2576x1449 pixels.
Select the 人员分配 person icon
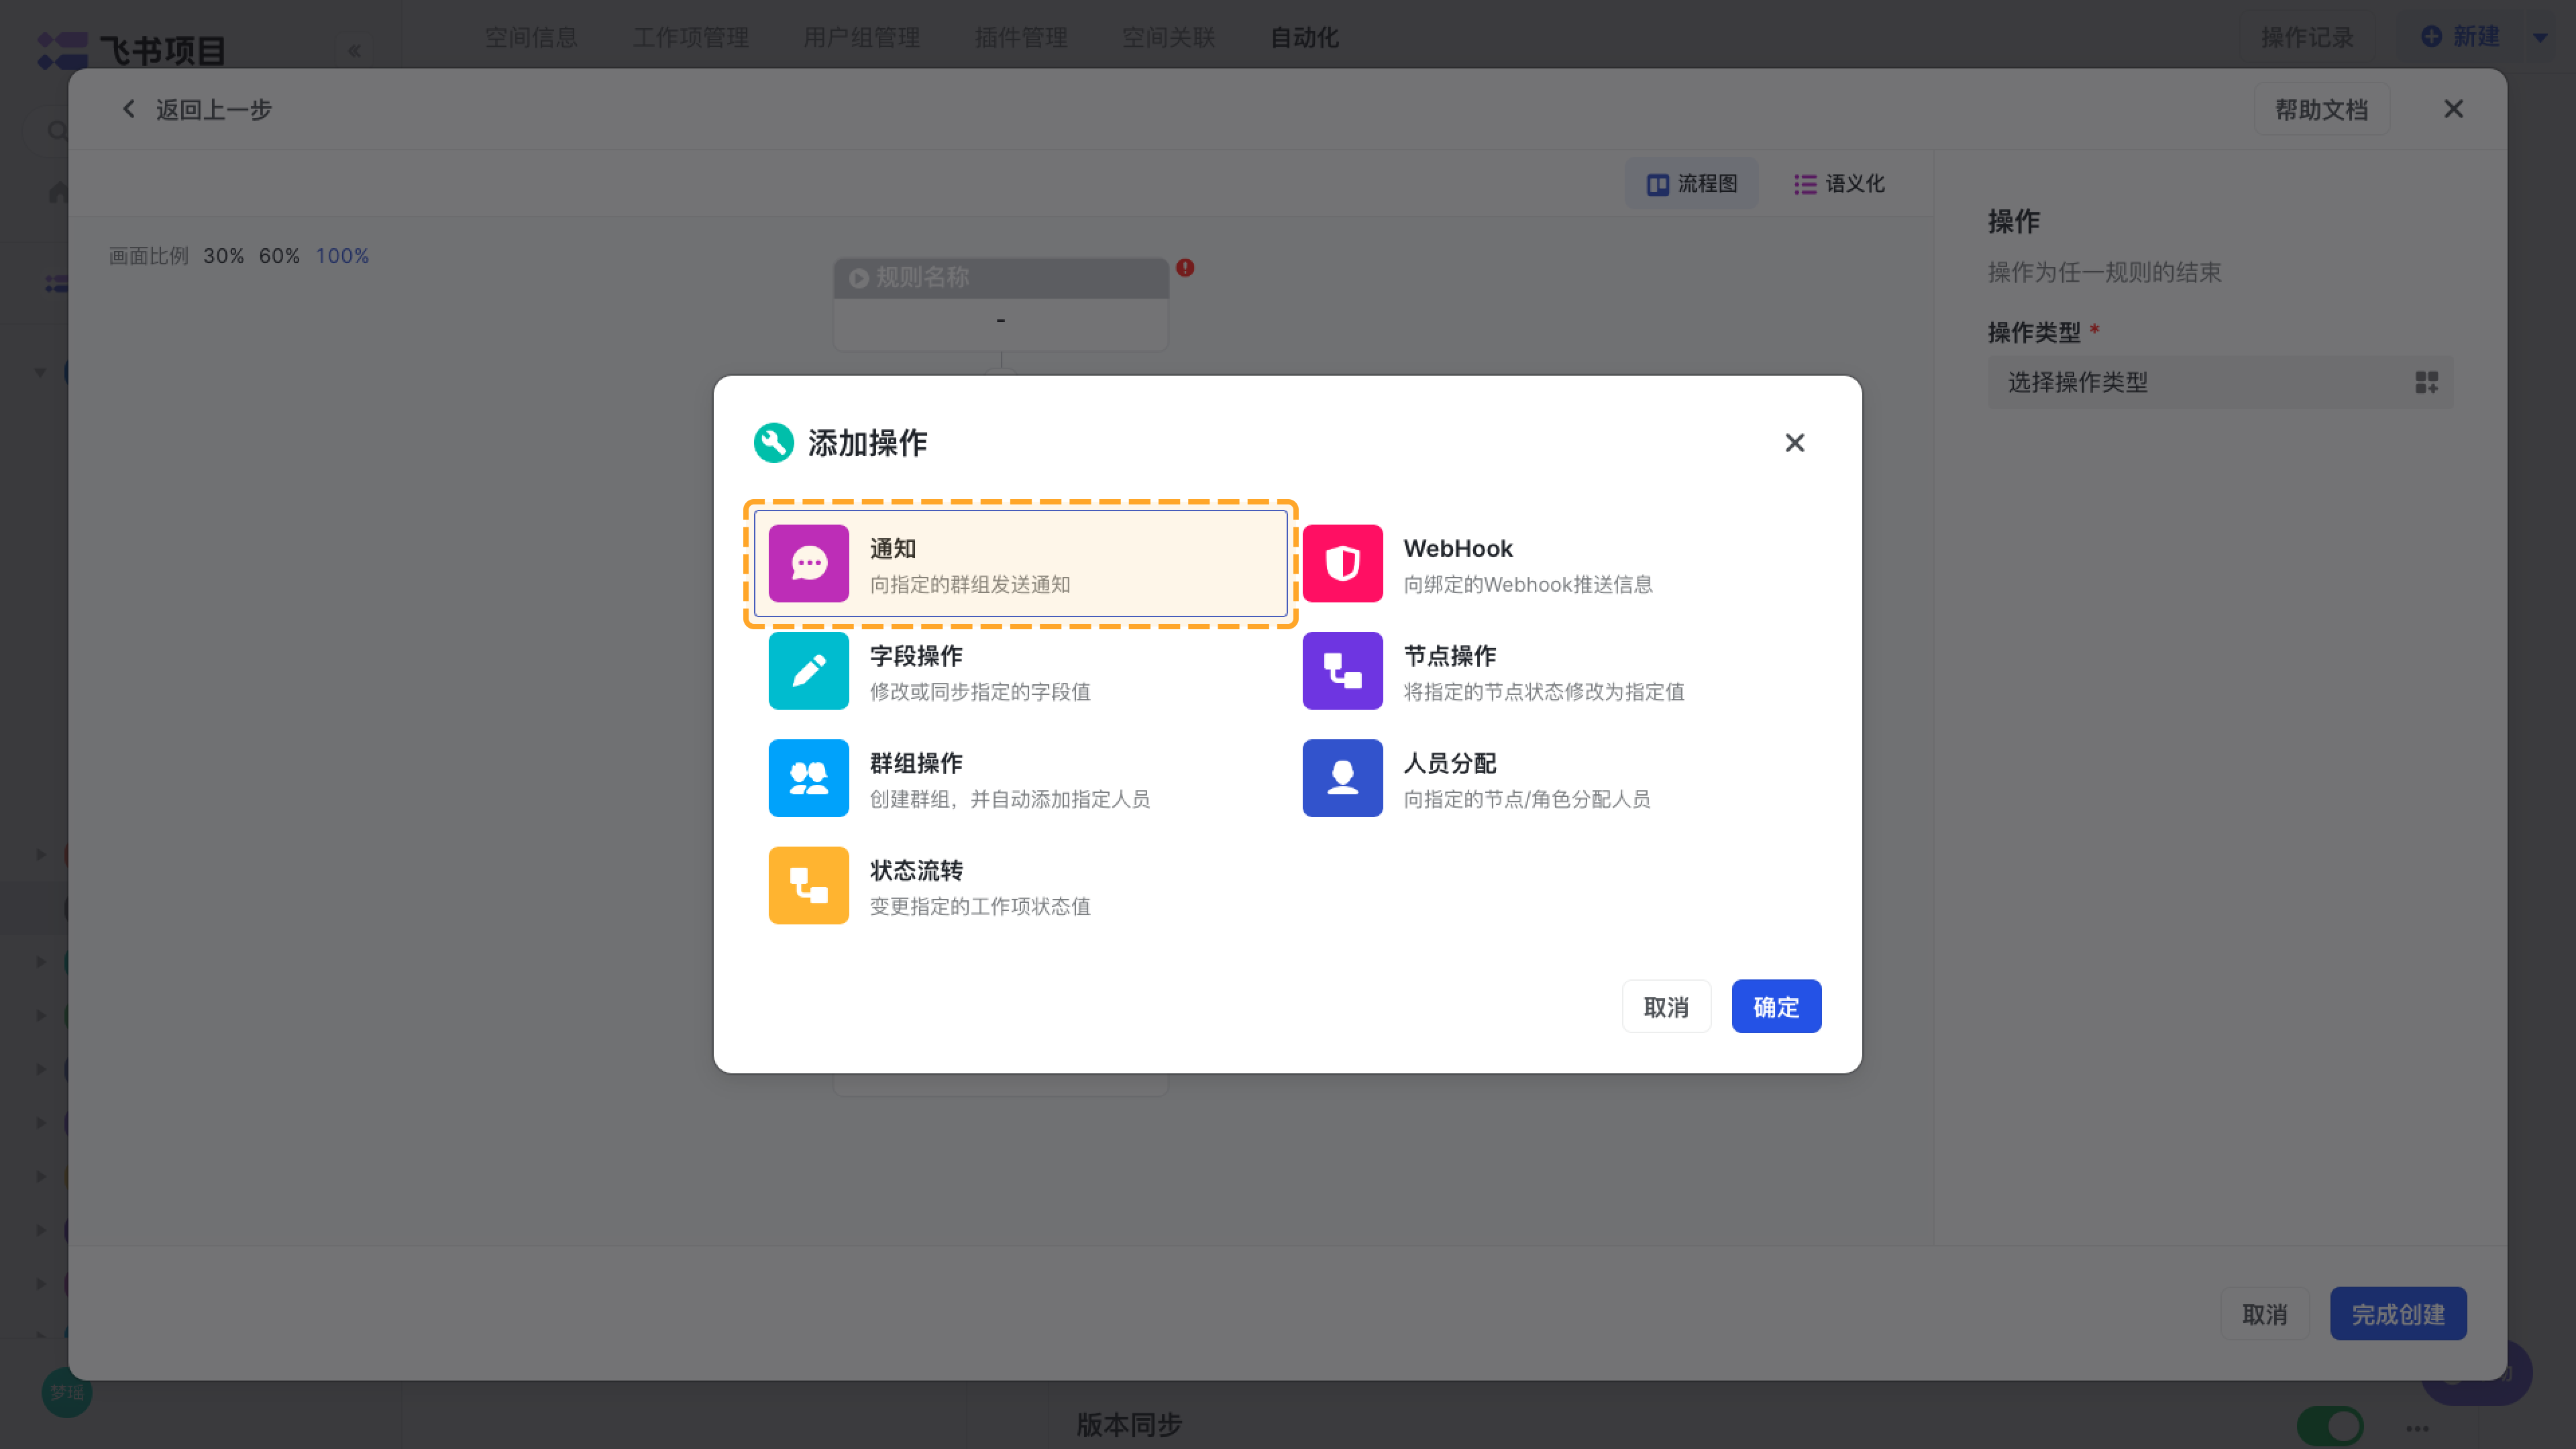click(1342, 778)
